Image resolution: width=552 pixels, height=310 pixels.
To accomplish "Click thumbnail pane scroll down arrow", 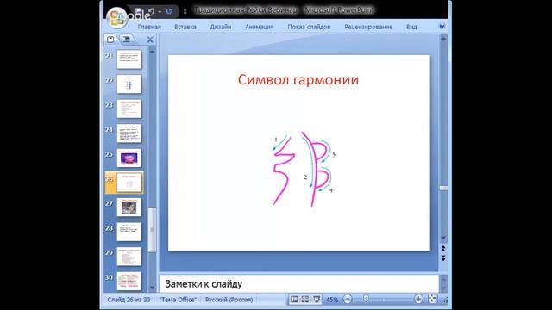I will coord(152,288).
